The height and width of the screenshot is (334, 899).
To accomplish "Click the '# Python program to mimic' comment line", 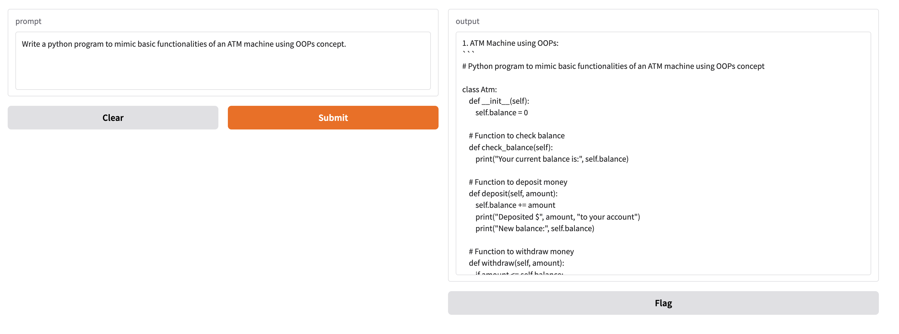I will [x=613, y=66].
